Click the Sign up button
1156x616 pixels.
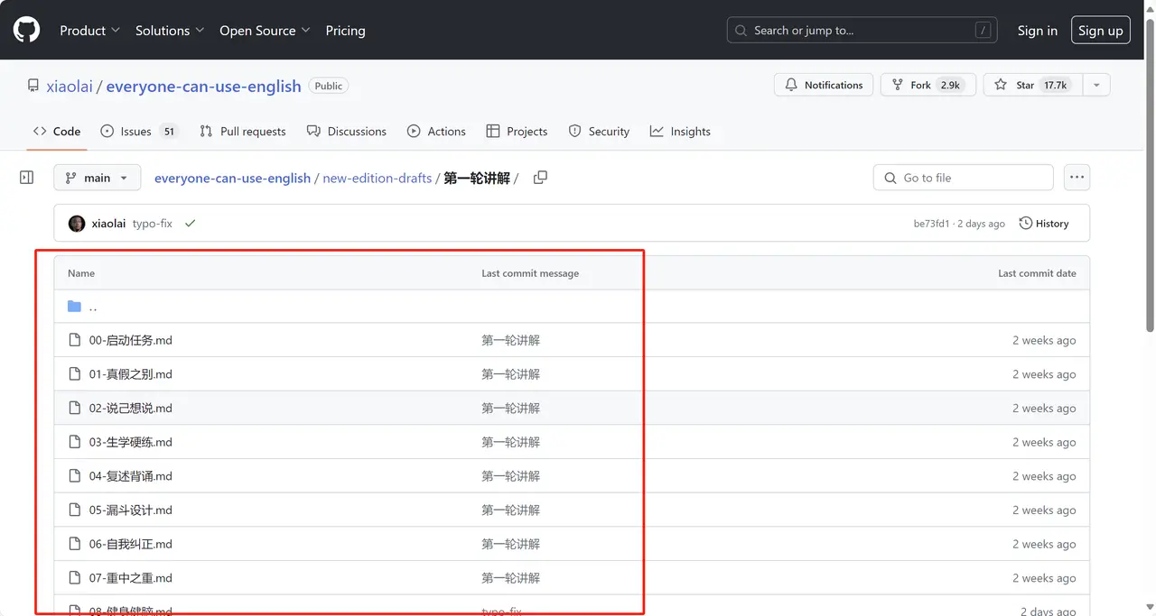(x=1100, y=30)
